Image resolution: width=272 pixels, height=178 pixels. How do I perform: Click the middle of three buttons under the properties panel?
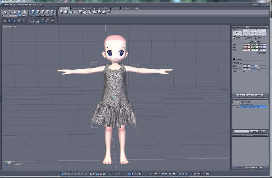point(250,95)
